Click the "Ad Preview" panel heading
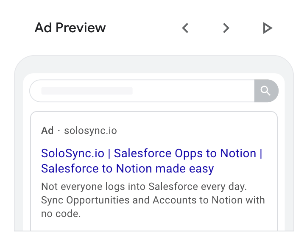 [70, 28]
